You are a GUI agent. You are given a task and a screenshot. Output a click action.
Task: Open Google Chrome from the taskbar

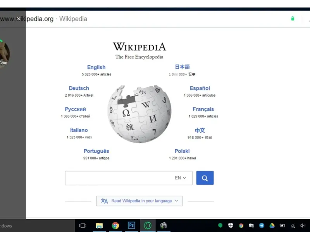(115, 225)
